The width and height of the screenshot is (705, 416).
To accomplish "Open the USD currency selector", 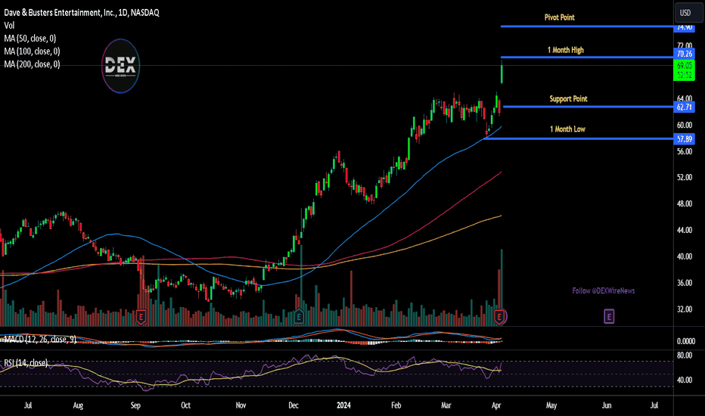I will pyautogui.click(x=688, y=13).
